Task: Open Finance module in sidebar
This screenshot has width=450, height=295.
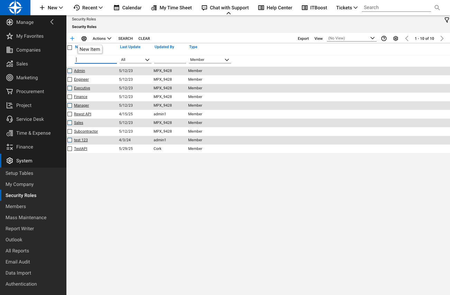Action: (25, 147)
